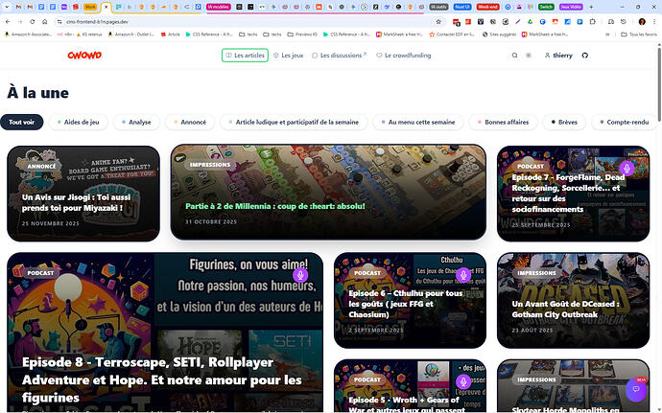Filter articles by Annoncé

(x=190, y=122)
